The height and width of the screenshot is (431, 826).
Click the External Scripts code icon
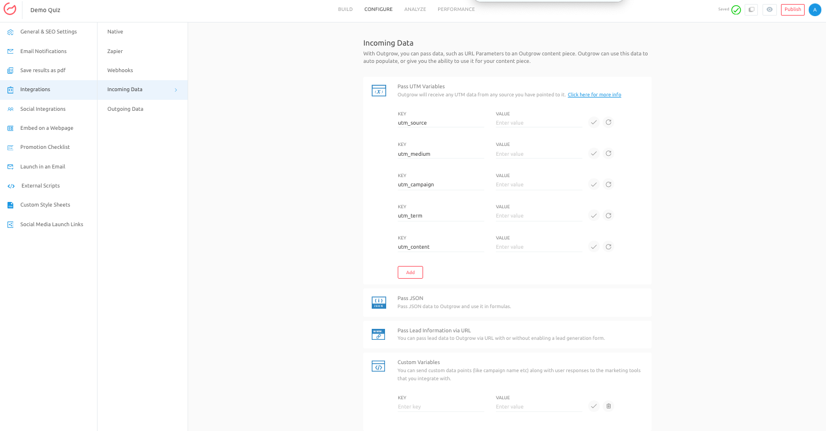(x=11, y=186)
